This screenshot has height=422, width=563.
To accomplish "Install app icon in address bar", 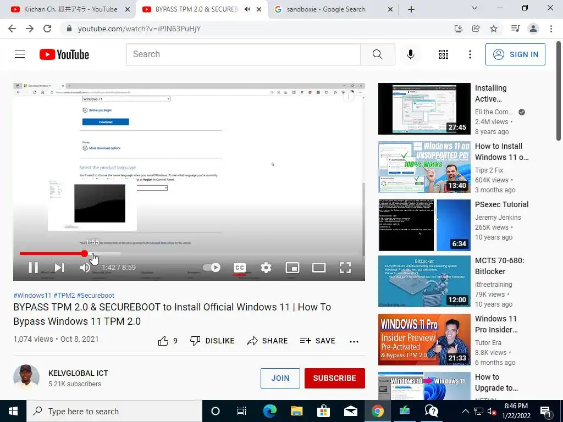I will point(458,29).
